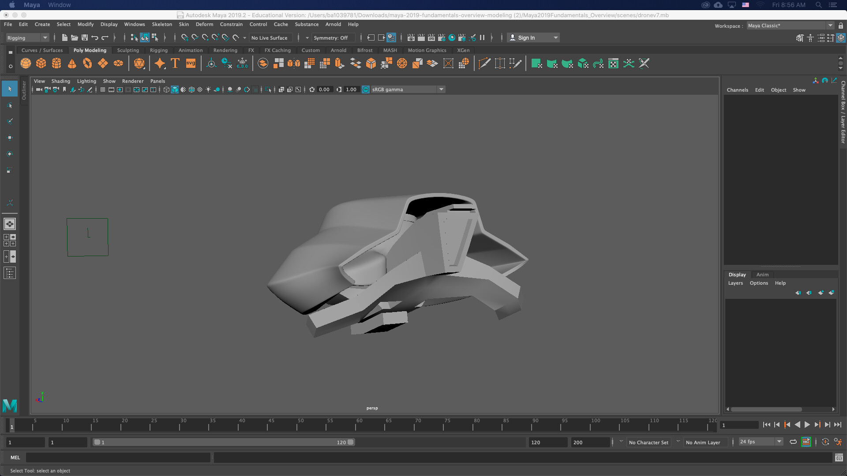Screen dimensions: 847x476
Task: Open the Multi-Cut tool
Action: pyautogui.click(x=484, y=63)
